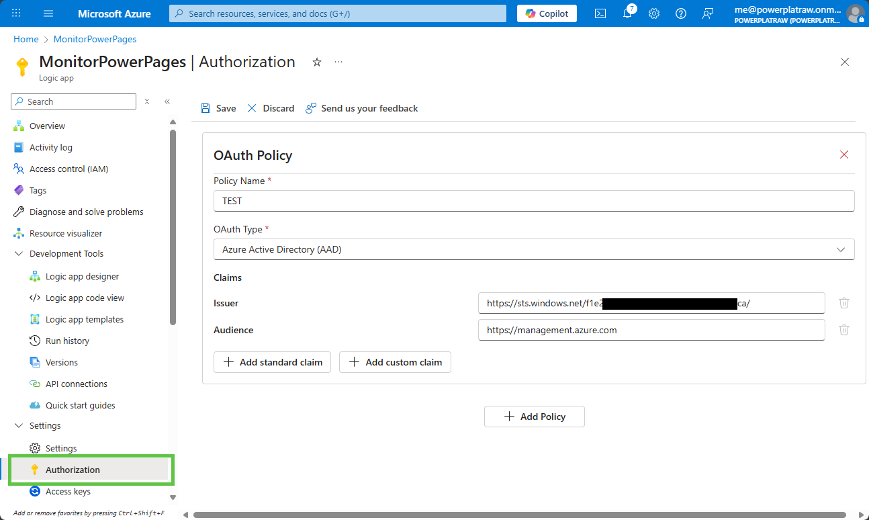Close the Authorization blade
The image size is (869, 520).
[x=845, y=62]
